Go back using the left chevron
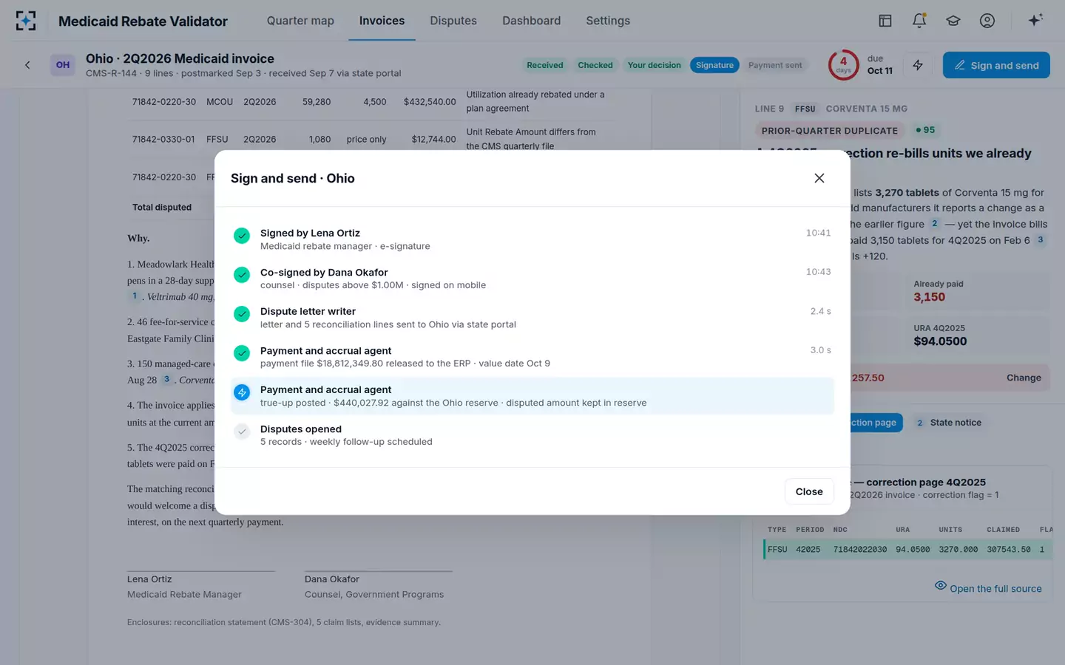The height and width of the screenshot is (665, 1065). click(27, 65)
